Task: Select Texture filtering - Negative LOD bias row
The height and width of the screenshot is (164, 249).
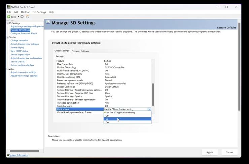Action: click(x=104, y=93)
